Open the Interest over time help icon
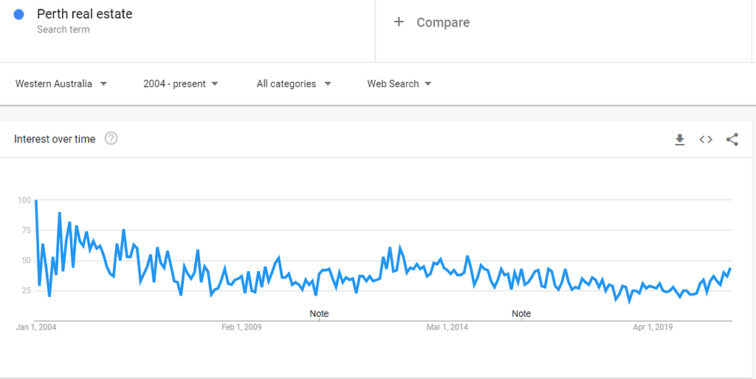 click(x=111, y=139)
